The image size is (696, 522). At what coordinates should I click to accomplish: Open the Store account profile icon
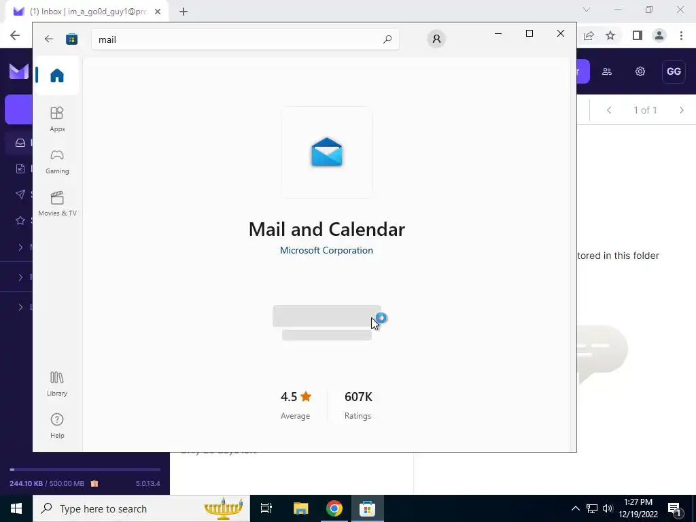436,39
